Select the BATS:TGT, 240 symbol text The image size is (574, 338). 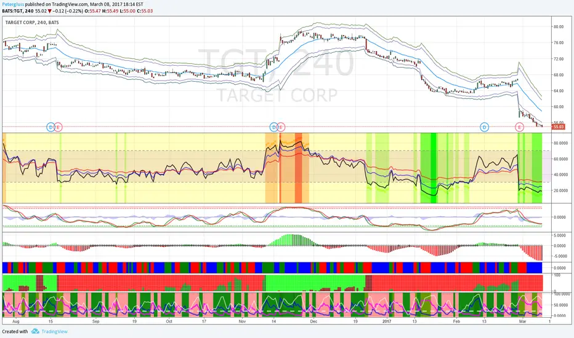(18, 11)
